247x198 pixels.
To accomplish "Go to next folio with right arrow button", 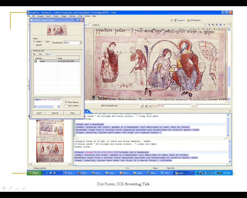I will 151,106.
